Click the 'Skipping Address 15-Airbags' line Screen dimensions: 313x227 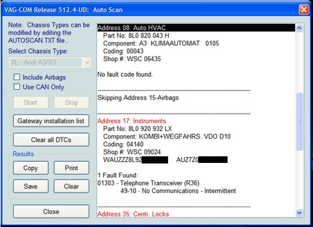pos(138,98)
